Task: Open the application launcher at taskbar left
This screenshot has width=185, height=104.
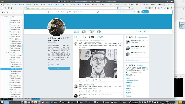Action: [x=2, y=102]
